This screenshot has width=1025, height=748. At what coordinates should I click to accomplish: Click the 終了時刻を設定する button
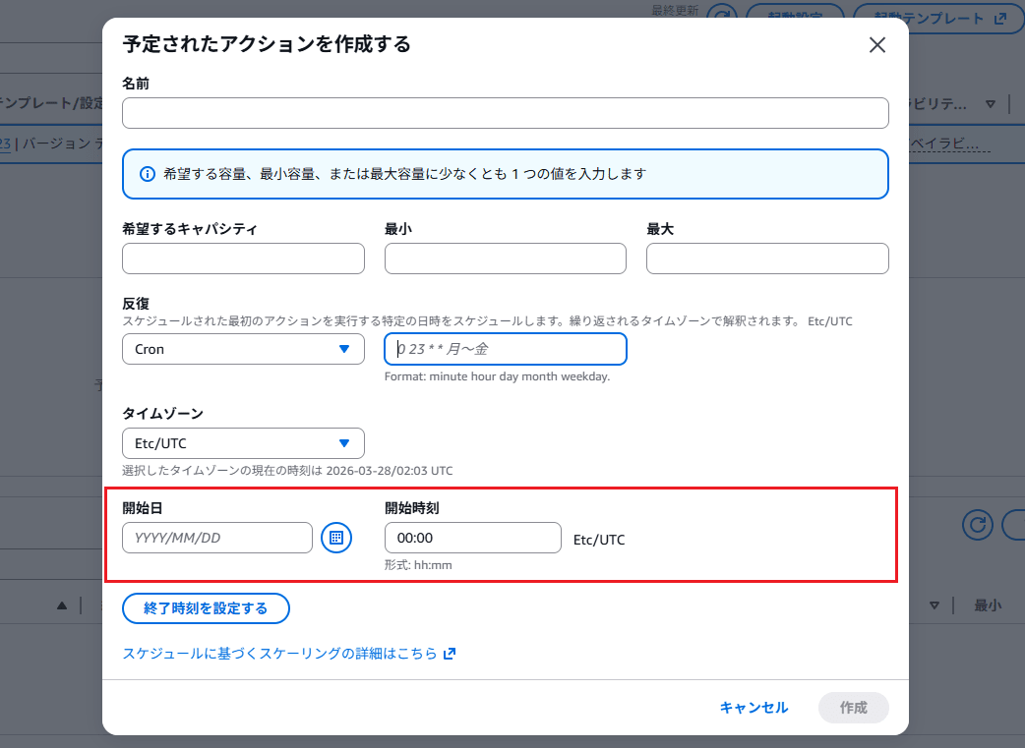coord(206,608)
